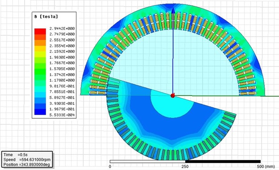279x170 pixels.
Task: Click the legend value 5.8927E-001
Action: click(x=62, y=98)
